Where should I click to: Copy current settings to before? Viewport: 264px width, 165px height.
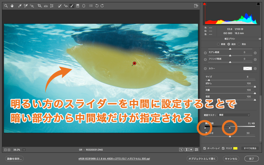coord(191,150)
